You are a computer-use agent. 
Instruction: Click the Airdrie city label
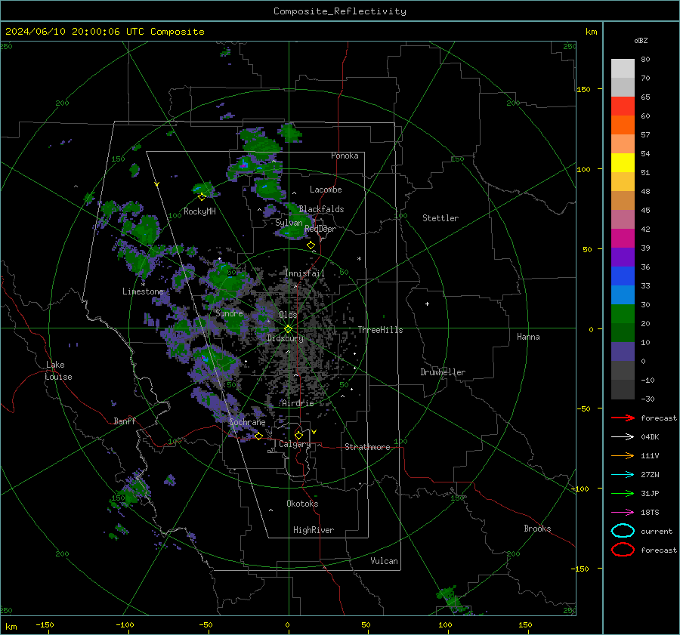[x=298, y=403]
